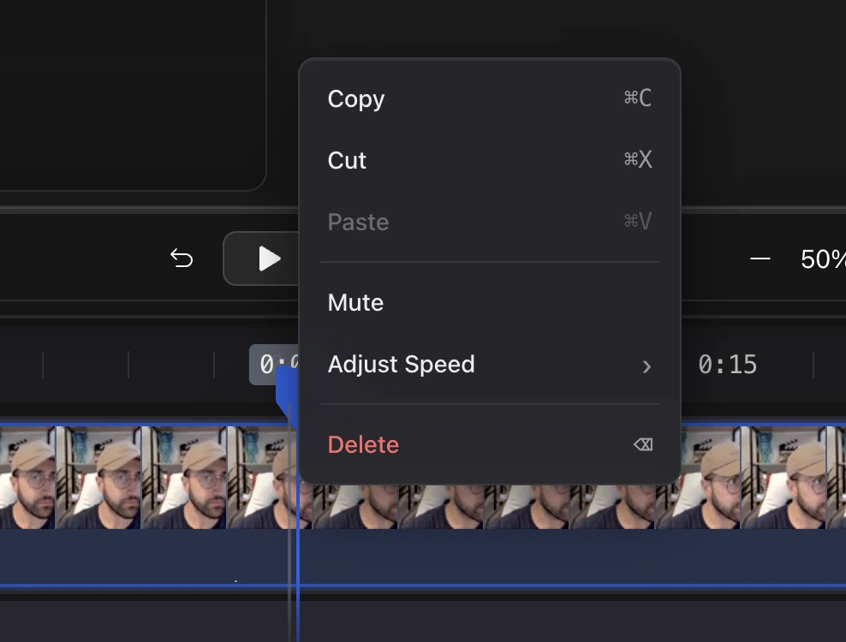
Task: Choose the greyed-out Paste entry
Action: pos(490,222)
